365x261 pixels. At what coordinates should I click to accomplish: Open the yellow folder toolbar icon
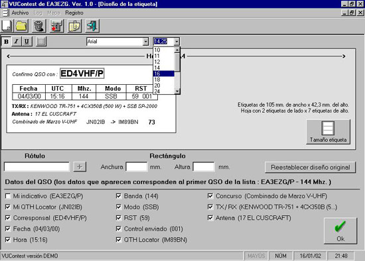tap(21, 26)
